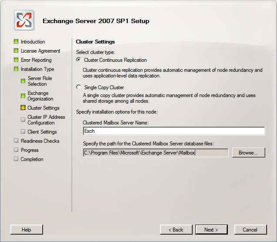Click the gray square beside Completion

point(16,159)
